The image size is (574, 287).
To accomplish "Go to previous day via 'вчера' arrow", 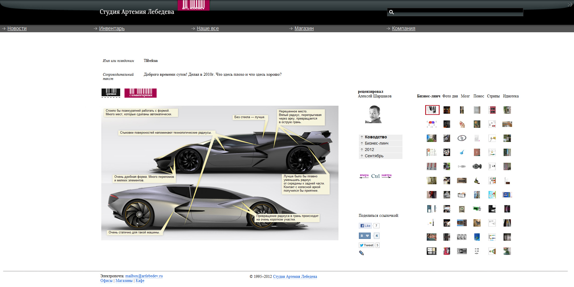I will tap(364, 175).
